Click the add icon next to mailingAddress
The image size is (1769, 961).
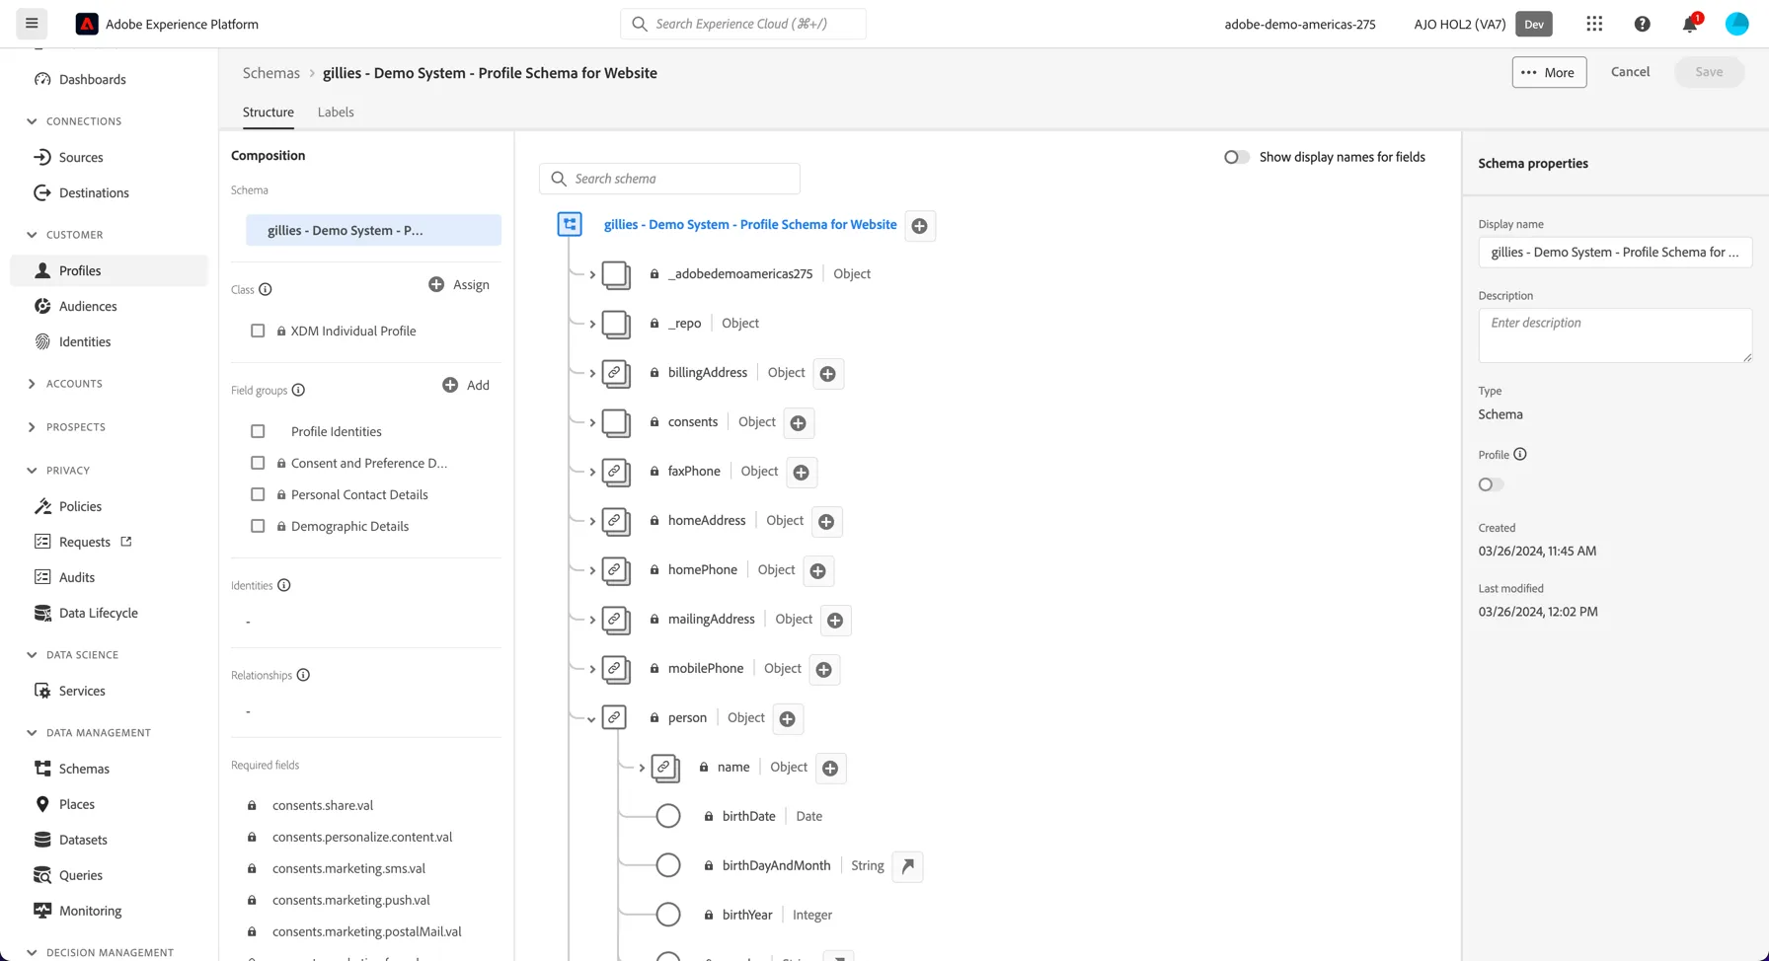pos(835,621)
